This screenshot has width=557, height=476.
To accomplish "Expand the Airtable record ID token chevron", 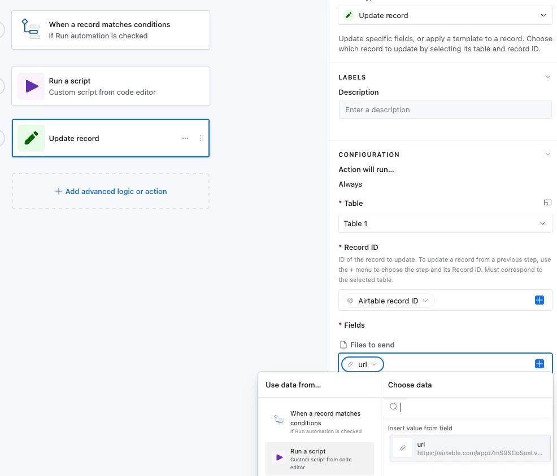I will point(425,301).
